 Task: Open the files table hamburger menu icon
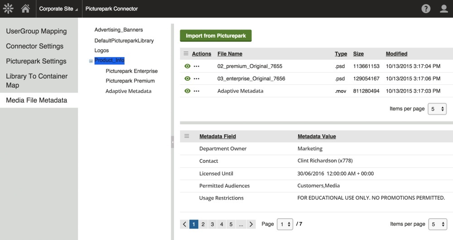click(x=186, y=54)
